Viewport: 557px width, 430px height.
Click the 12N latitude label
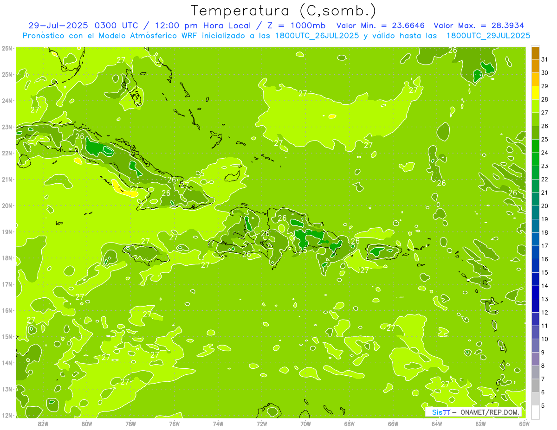[6, 415]
